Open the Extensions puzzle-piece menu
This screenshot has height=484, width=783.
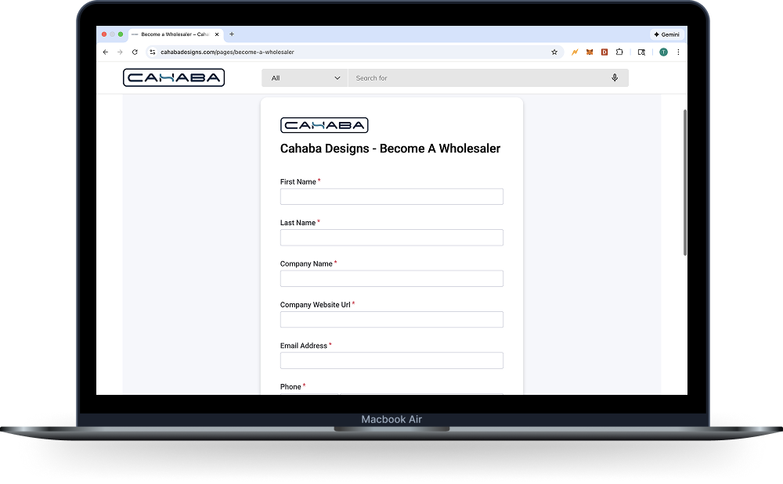(619, 52)
